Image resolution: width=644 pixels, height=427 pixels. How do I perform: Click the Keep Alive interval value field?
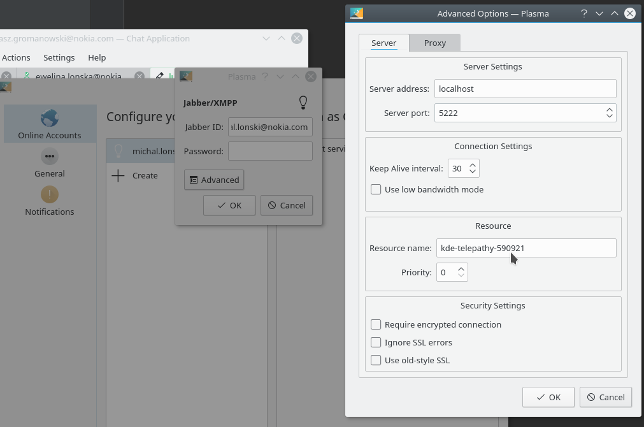coord(463,168)
